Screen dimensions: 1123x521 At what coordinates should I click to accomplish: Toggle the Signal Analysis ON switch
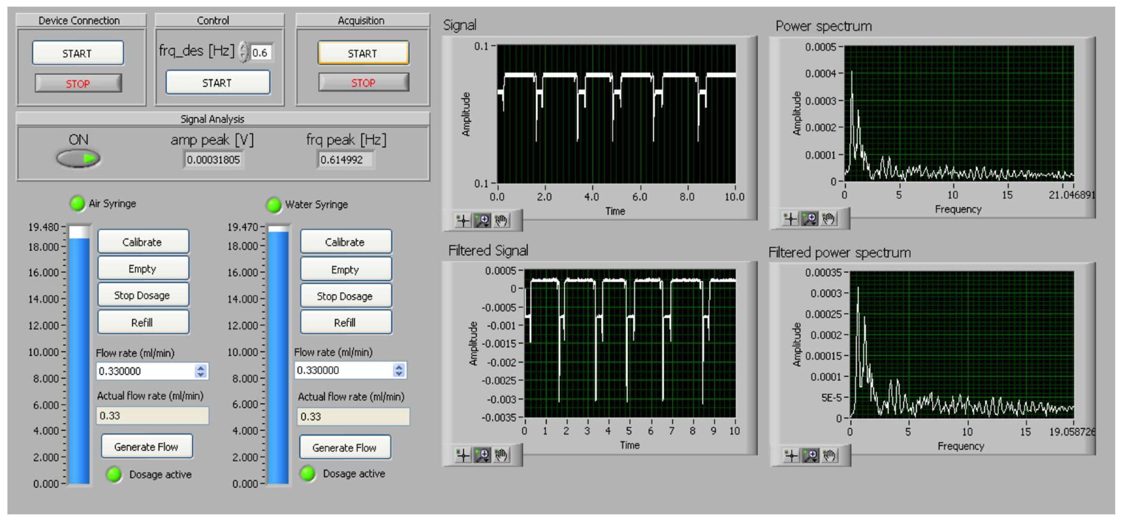pyautogui.click(x=79, y=158)
